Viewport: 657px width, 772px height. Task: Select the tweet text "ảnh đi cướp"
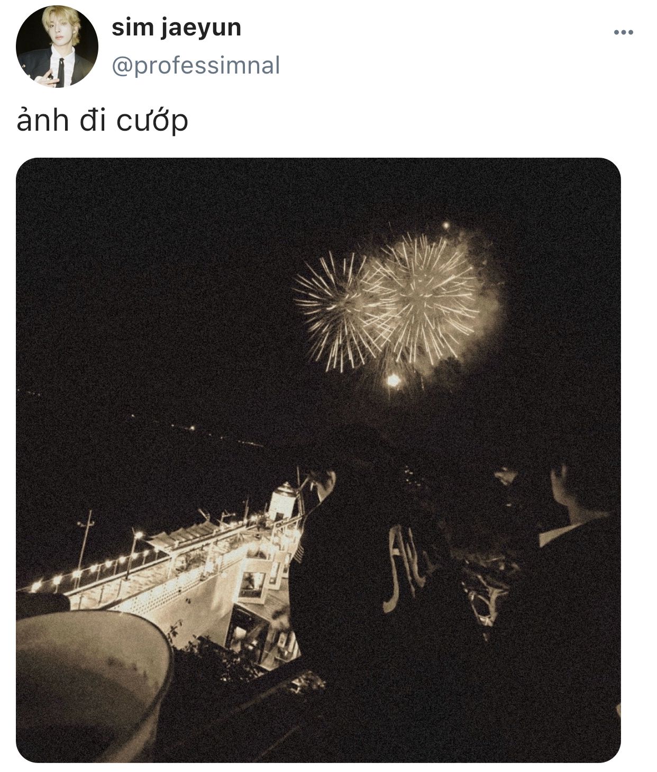coord(102,121)
